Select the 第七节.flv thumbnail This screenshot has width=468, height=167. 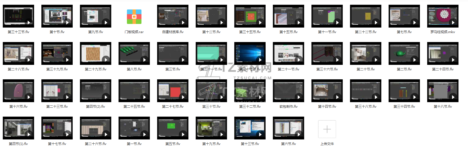click(404, 16)
